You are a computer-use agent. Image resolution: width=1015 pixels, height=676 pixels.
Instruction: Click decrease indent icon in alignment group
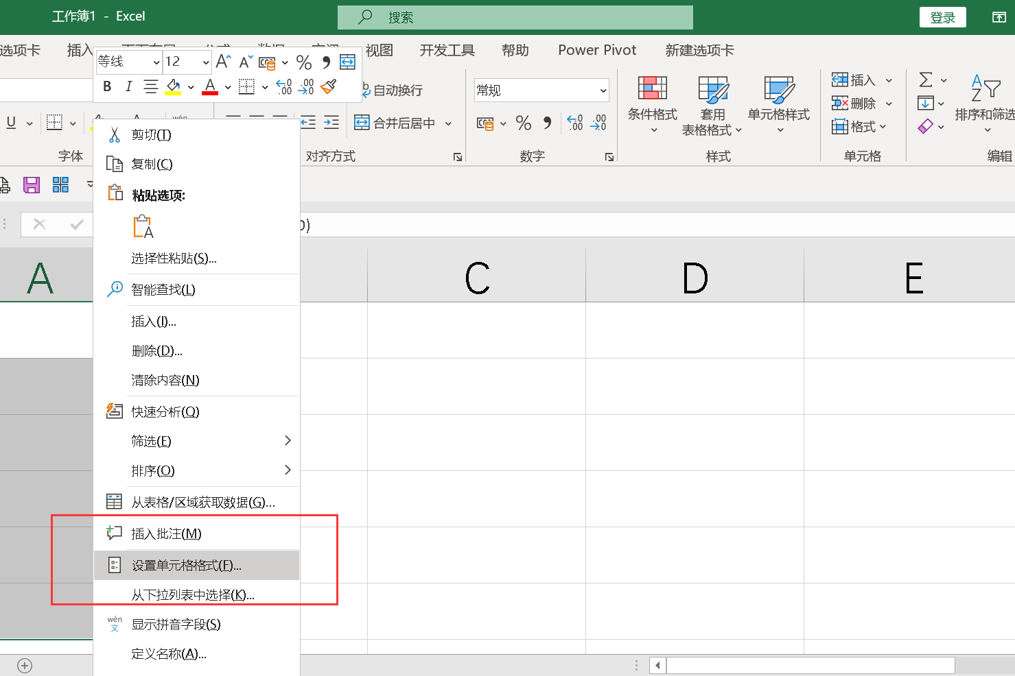point(308,123)
